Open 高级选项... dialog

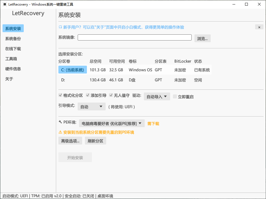point(70,141)
